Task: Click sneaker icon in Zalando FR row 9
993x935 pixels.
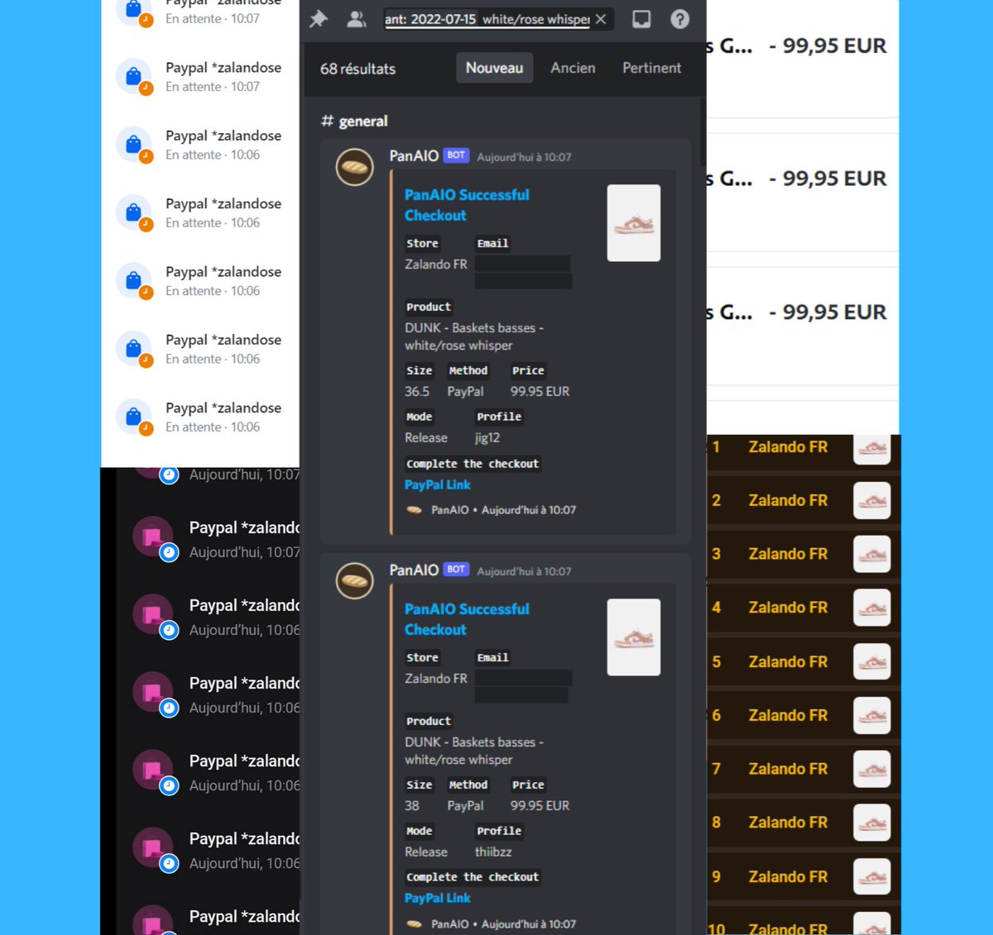Action: click(x=872, y=876)
